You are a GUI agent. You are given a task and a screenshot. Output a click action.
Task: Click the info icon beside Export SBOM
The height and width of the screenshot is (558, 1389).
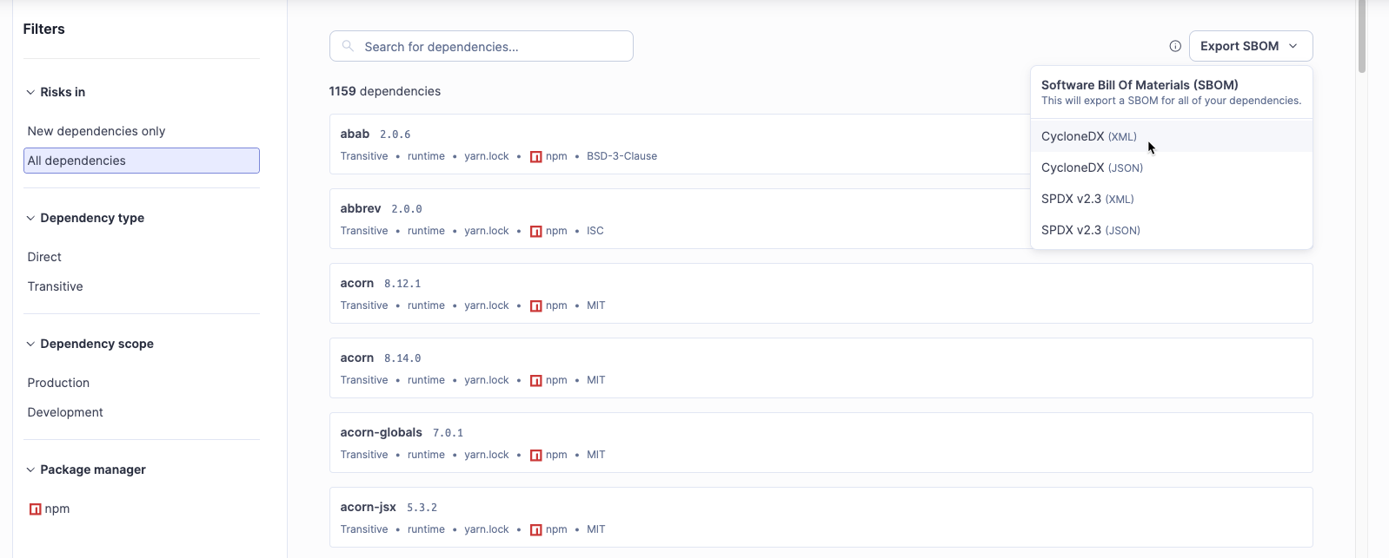tap(1175, 46)
